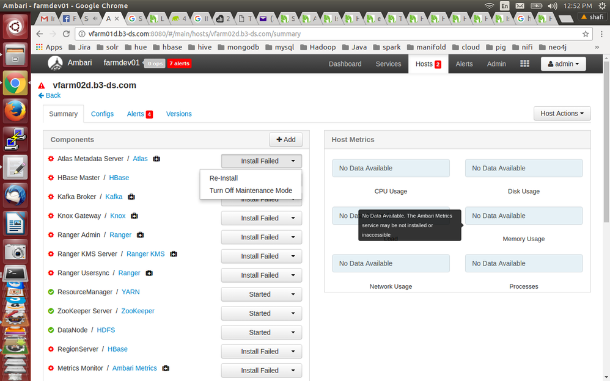This screenshot has height=381, width=610.
Task: Click maintenance icon beside Ranger KMS
Action: [x=174, y=254]
